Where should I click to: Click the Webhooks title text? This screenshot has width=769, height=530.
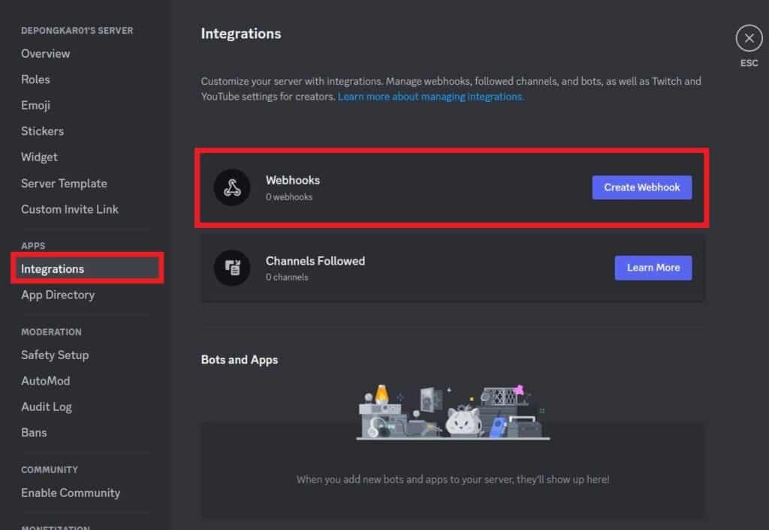[293, 180]
